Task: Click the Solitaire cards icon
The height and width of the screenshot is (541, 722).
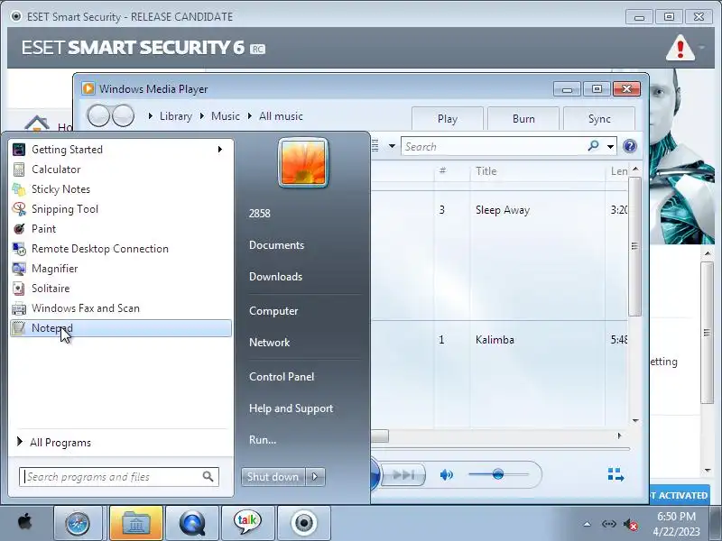Action: [19, 289]
